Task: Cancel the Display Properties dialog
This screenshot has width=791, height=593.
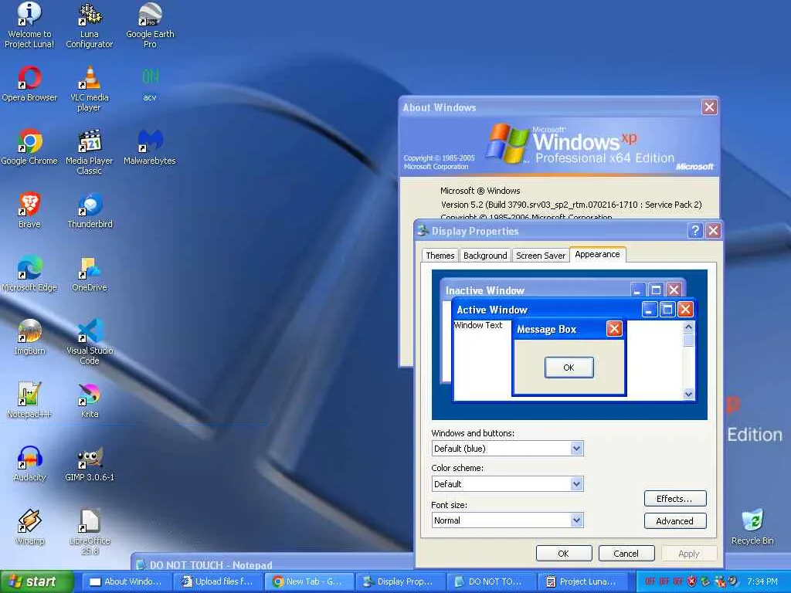Action: (626, 554)
